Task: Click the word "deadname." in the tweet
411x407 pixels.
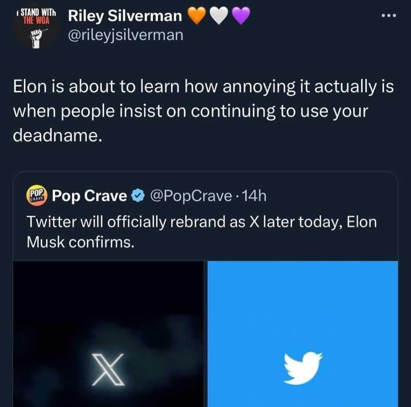Action: (57, 136)
